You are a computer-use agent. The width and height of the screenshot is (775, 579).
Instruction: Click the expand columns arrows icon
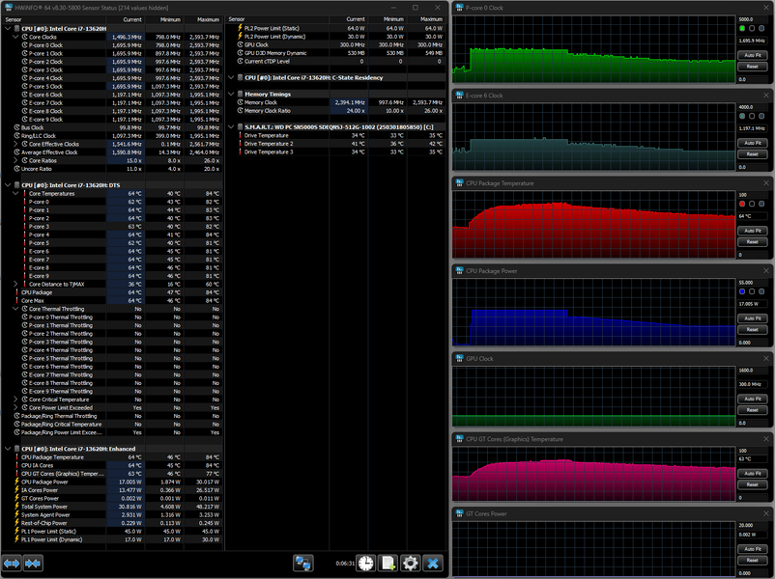coord(12,563)
